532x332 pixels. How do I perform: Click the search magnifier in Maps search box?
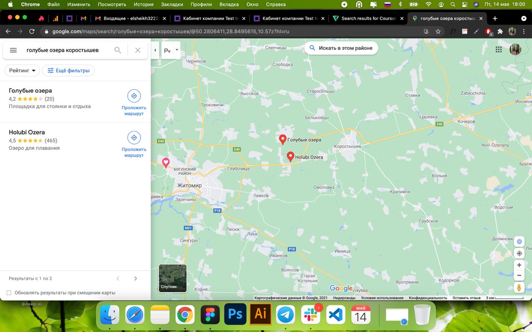118,50
